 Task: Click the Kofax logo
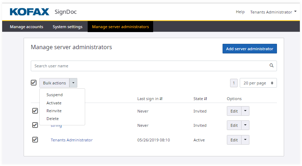click(29, 12)
